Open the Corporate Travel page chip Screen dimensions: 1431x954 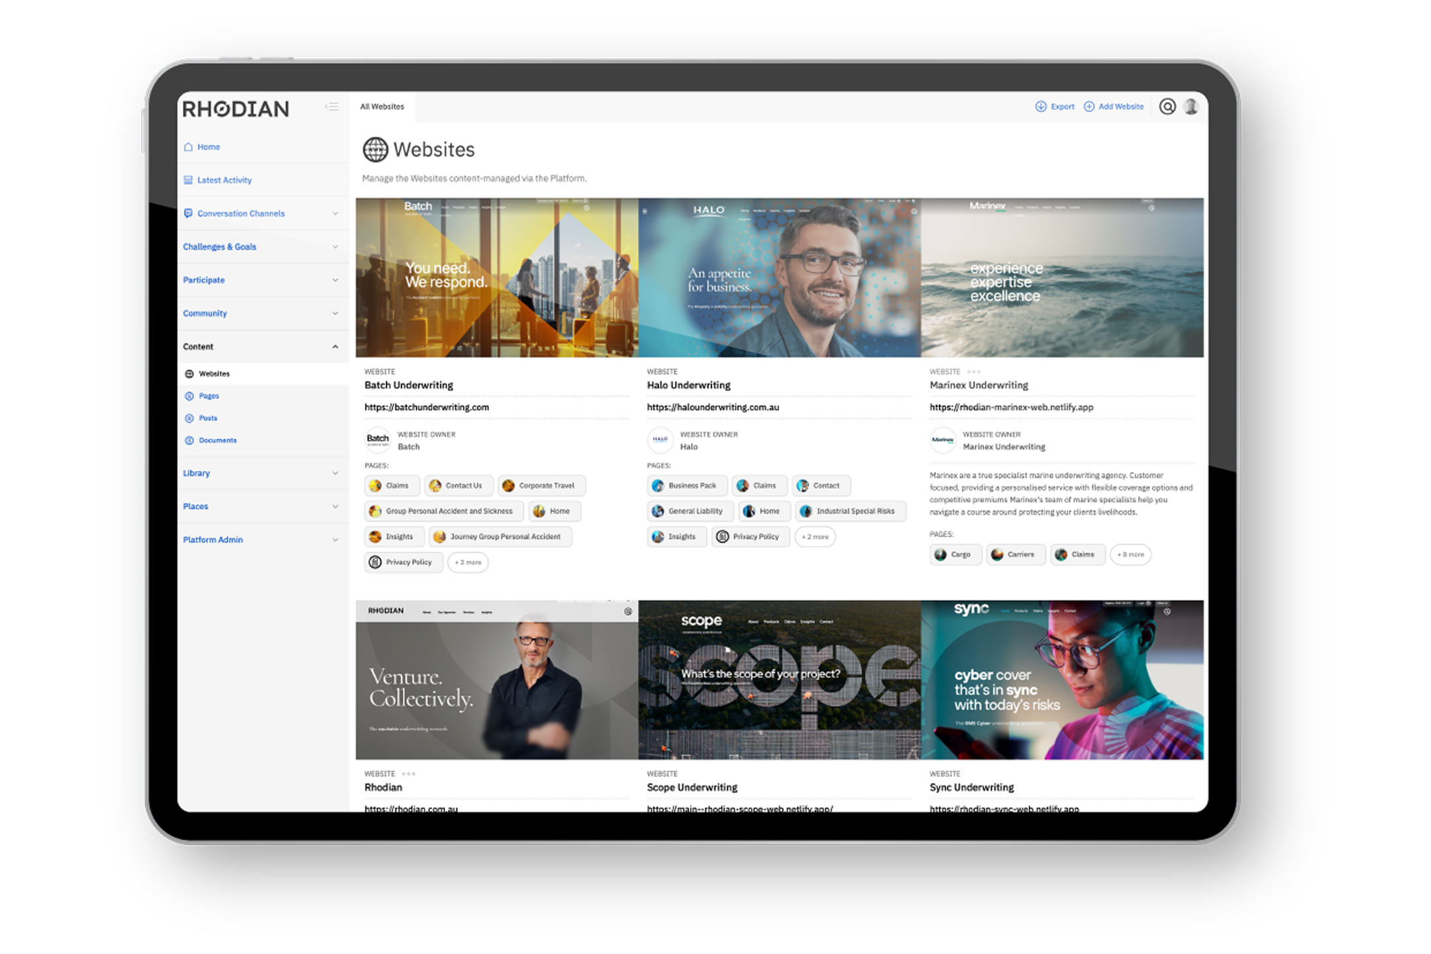(x=542, y=486)
